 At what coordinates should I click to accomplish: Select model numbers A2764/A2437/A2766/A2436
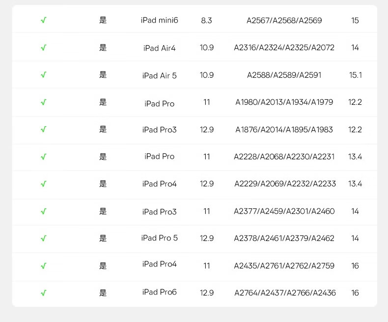[x=285, y=293]
